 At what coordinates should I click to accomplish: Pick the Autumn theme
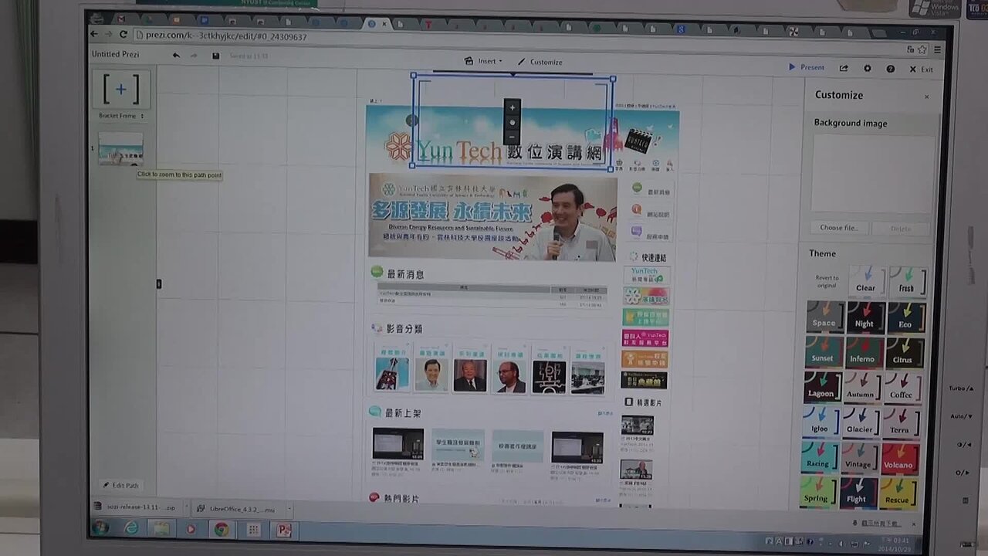coord(861,388)
